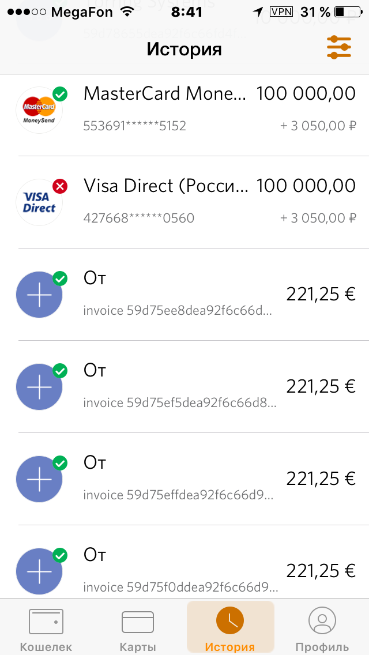The image size is (369, 655).
Task: Tap the plus icon for invoice 59d75f0d
Action: (x=39, y=571)
